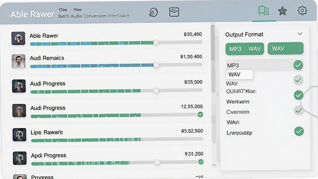Viewport: 318px width, 179px height.
Task: Click the Batch Audio Conversion Interface subtitle
Action: click(94, 16)
